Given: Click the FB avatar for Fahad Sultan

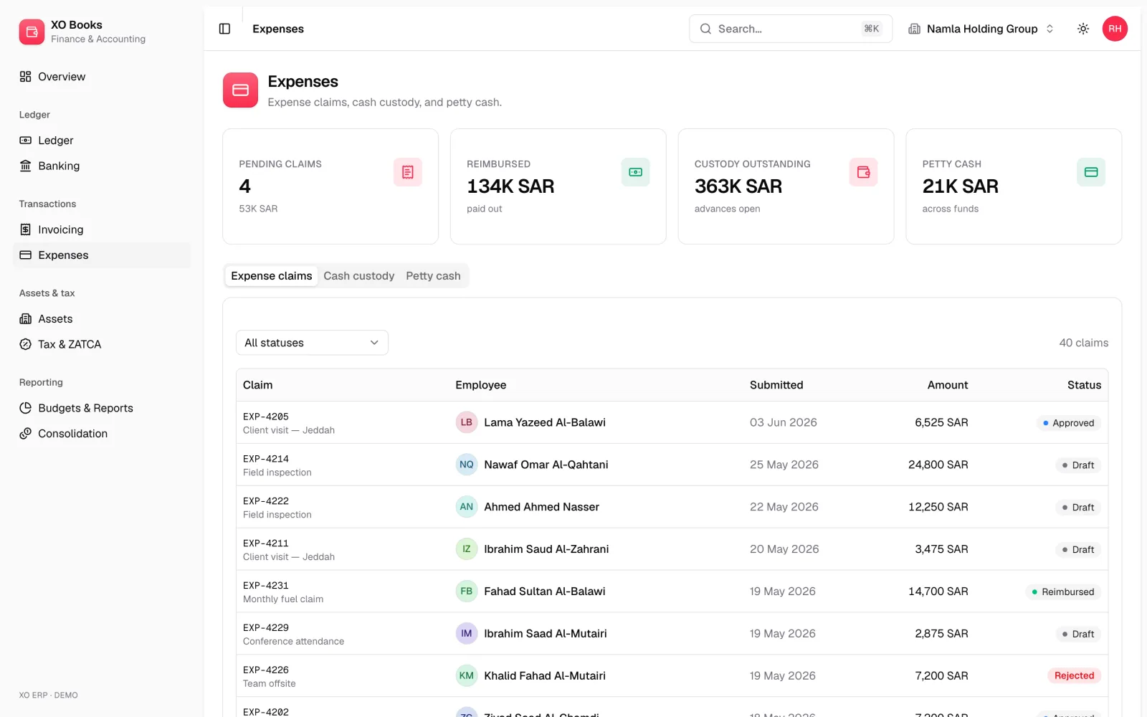Looking at the screenshot, I should tap(467, 592).
